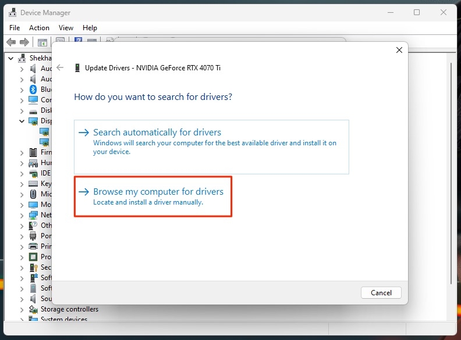Screen dimensions: 461x340
Task: Select the Mice category mouse icon
Action: 33,194
